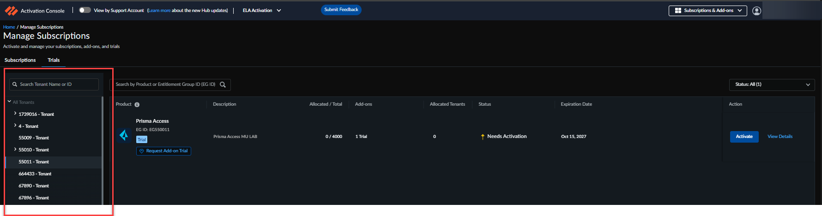Select the Trials tab
This screenshot has width=822, height=216.
[54, 60]
